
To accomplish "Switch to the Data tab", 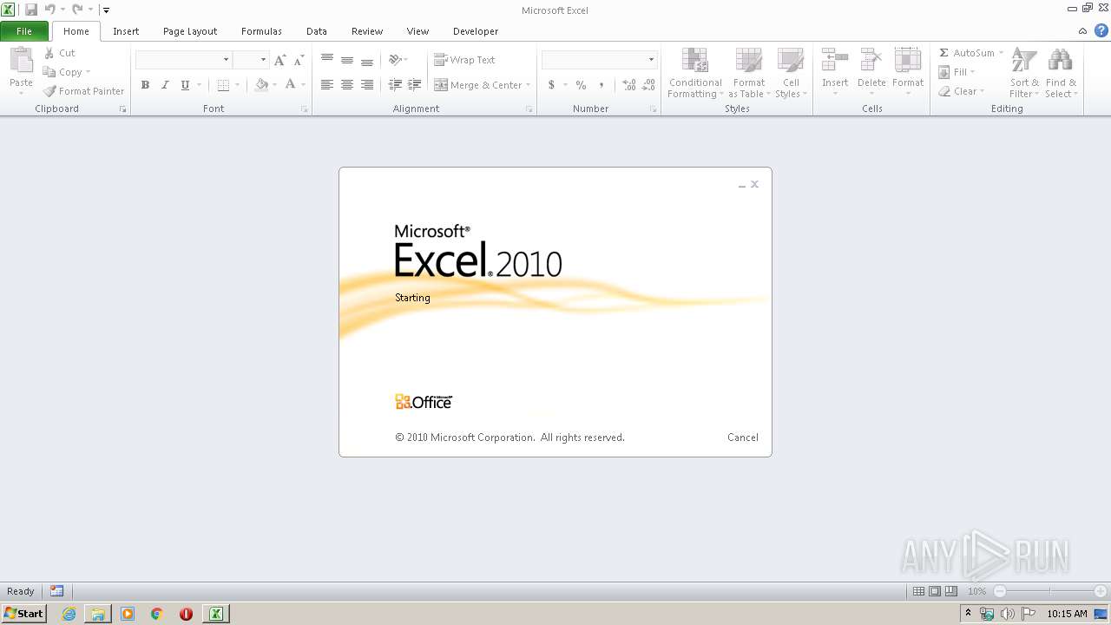I will (317, 31).
